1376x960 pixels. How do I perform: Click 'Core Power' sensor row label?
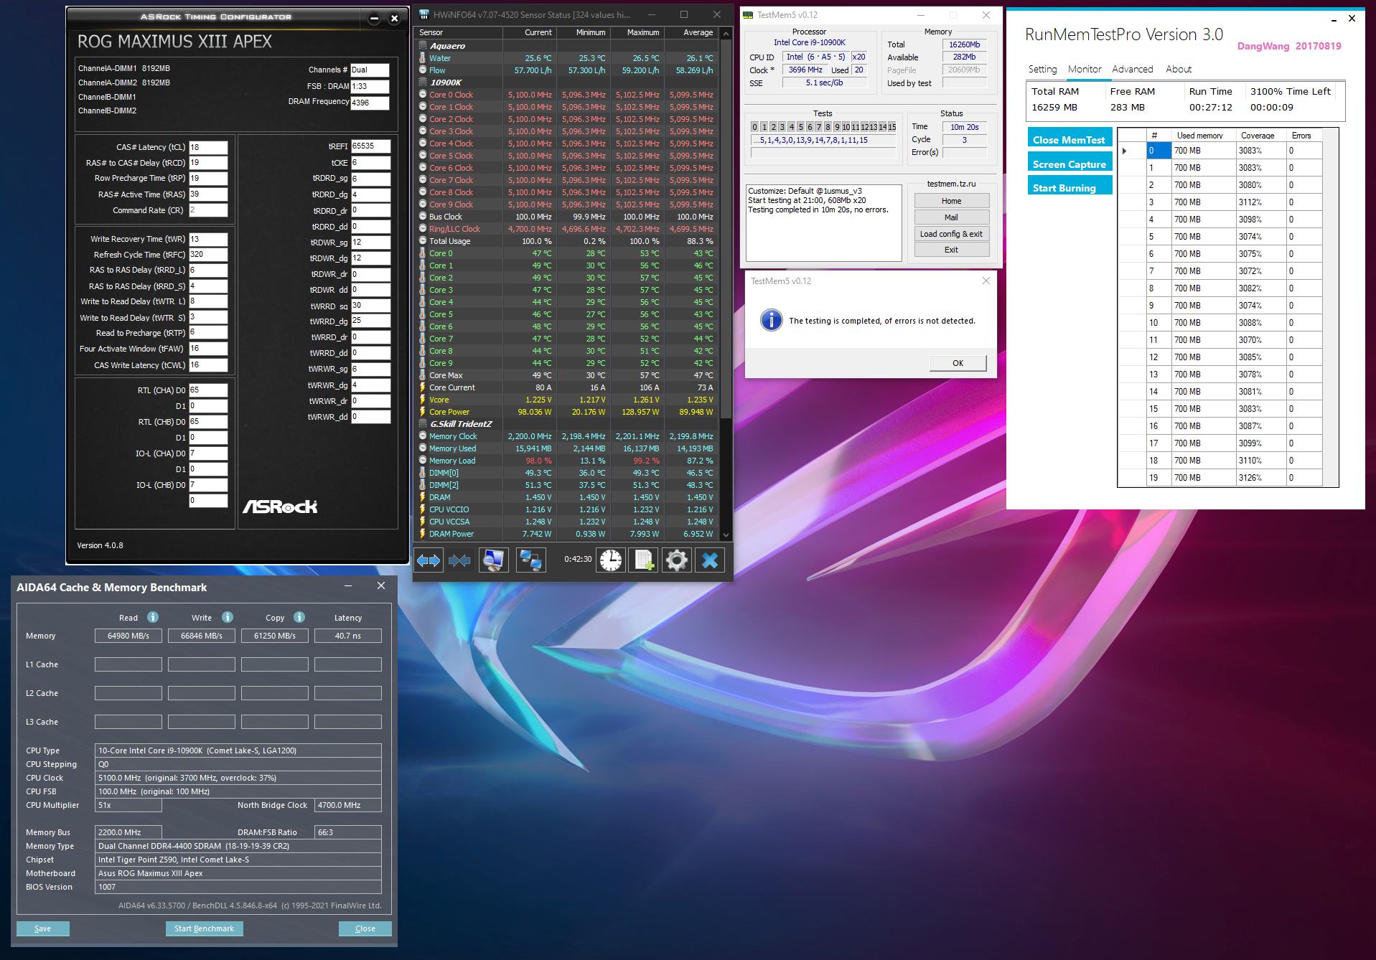pos(449,412)
